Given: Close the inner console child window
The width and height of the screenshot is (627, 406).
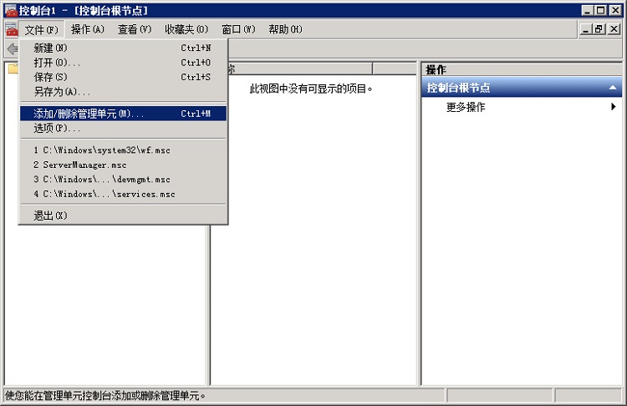Looking at the screenshot, I should point(614,29).
